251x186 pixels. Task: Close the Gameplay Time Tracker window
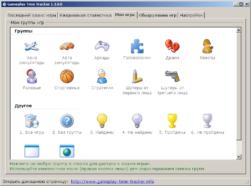[x=246, y=4]
